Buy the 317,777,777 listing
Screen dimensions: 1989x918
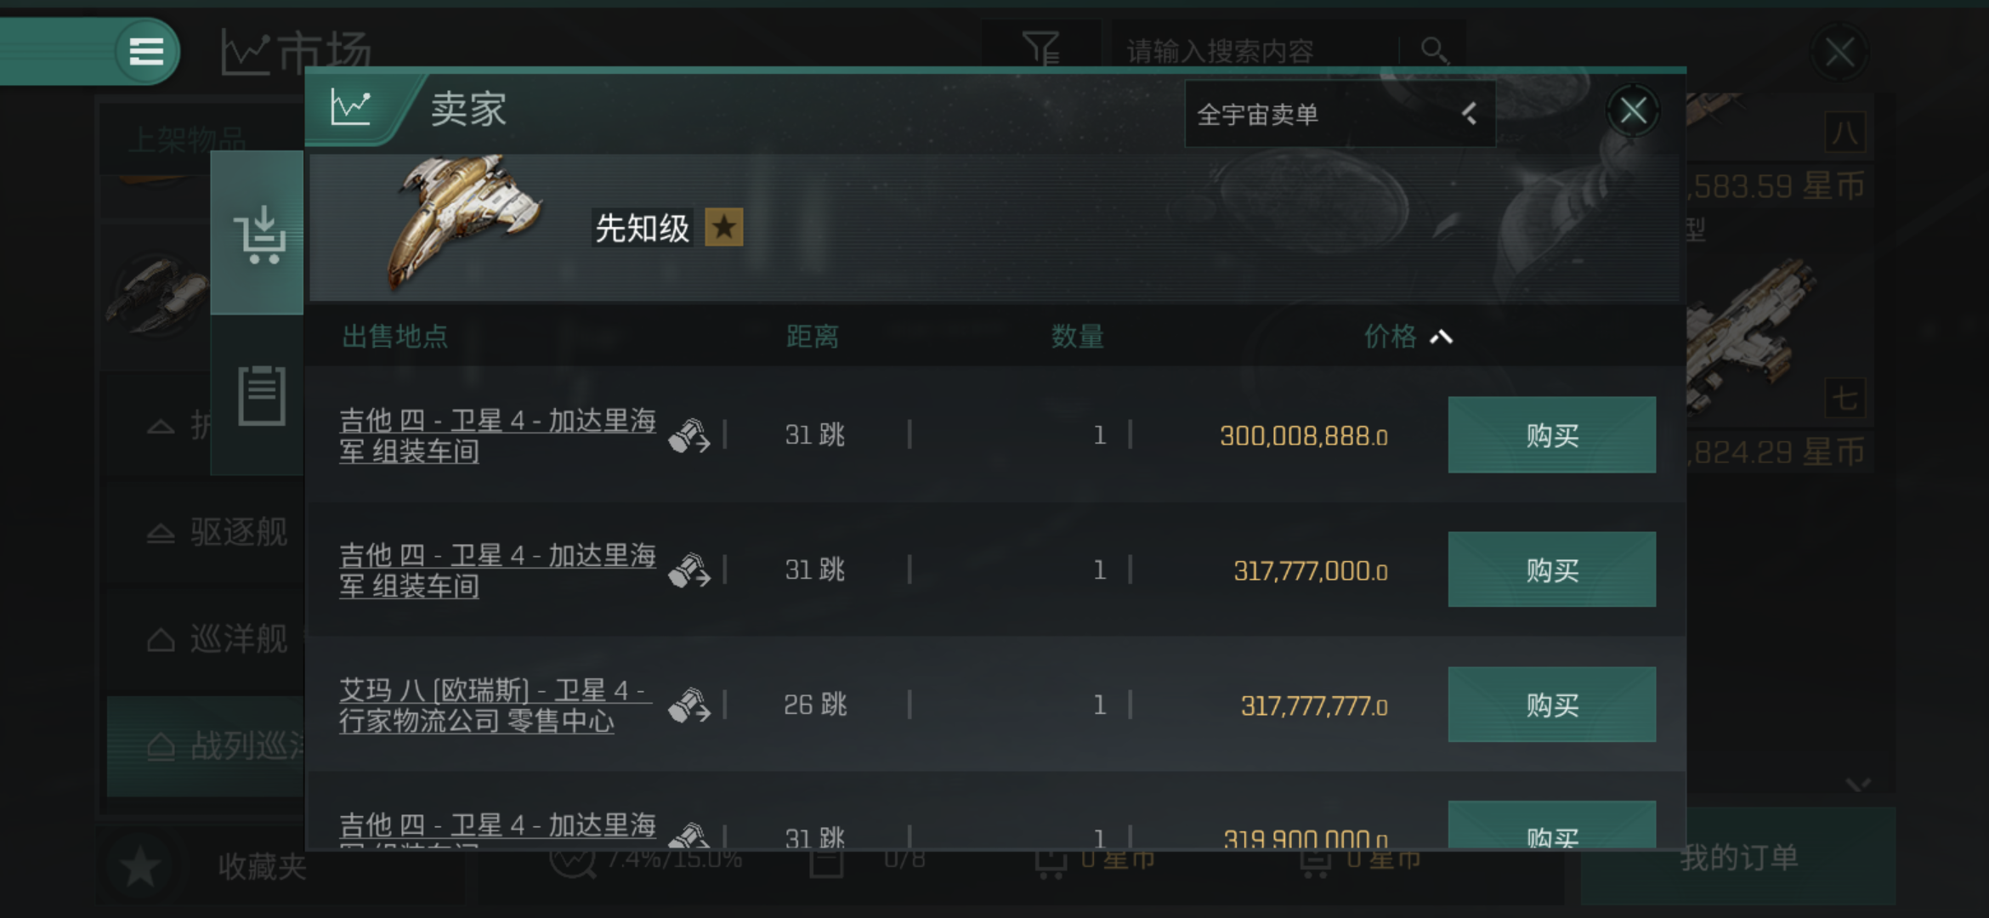(x=1551, y=705)
